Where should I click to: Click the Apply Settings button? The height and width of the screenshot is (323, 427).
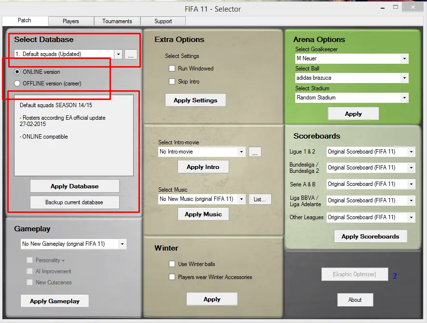point(195,100)
